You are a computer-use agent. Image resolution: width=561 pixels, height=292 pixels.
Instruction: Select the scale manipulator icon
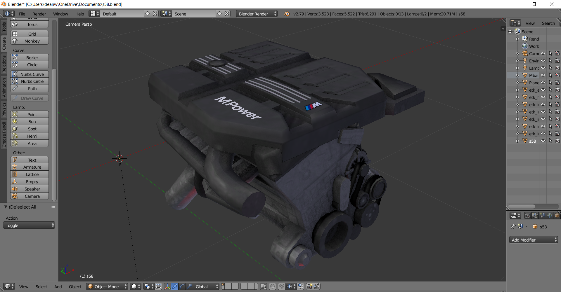(189, 286)
